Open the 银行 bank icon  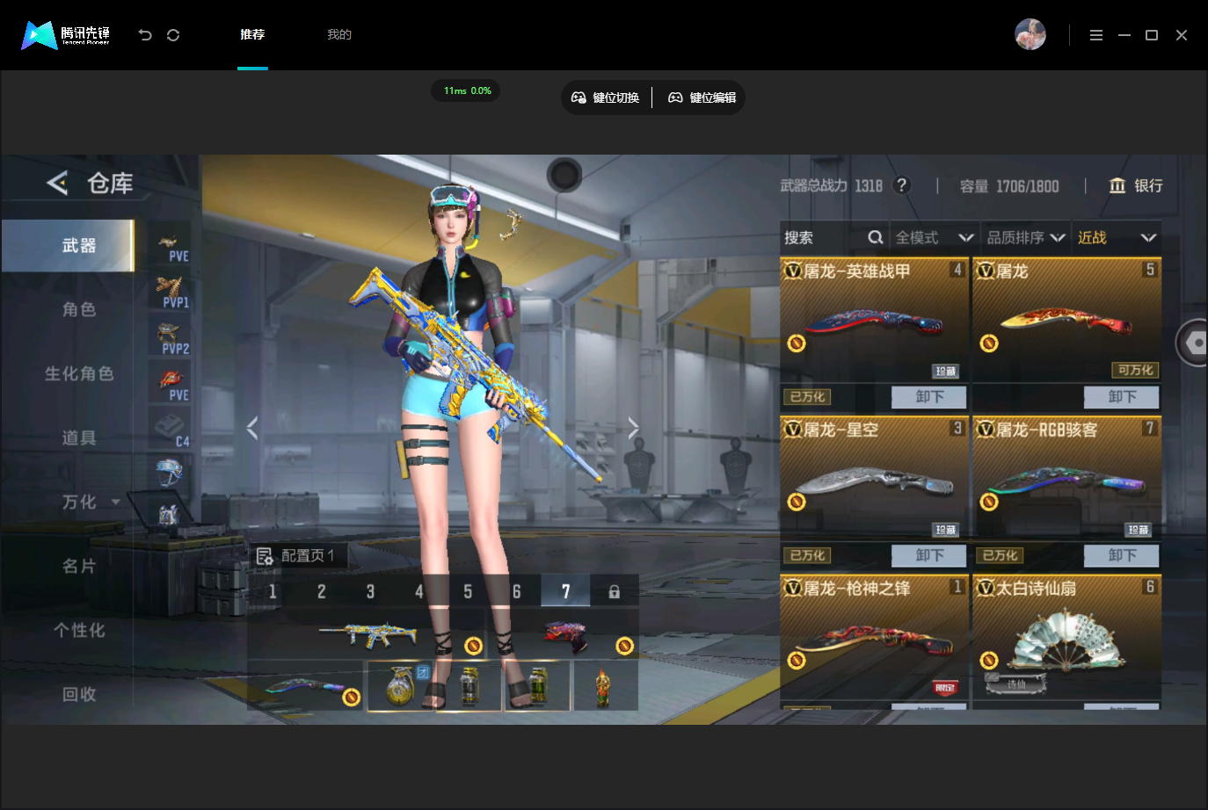click(1117, 185)
